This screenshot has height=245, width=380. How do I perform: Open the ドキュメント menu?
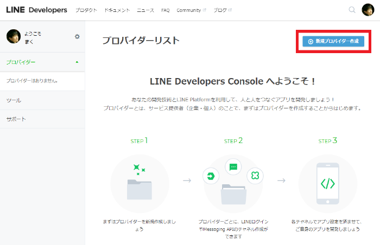[117, 10]
